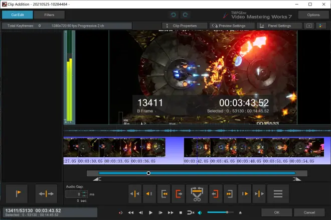Open the Filters tab

click(49, 15)
